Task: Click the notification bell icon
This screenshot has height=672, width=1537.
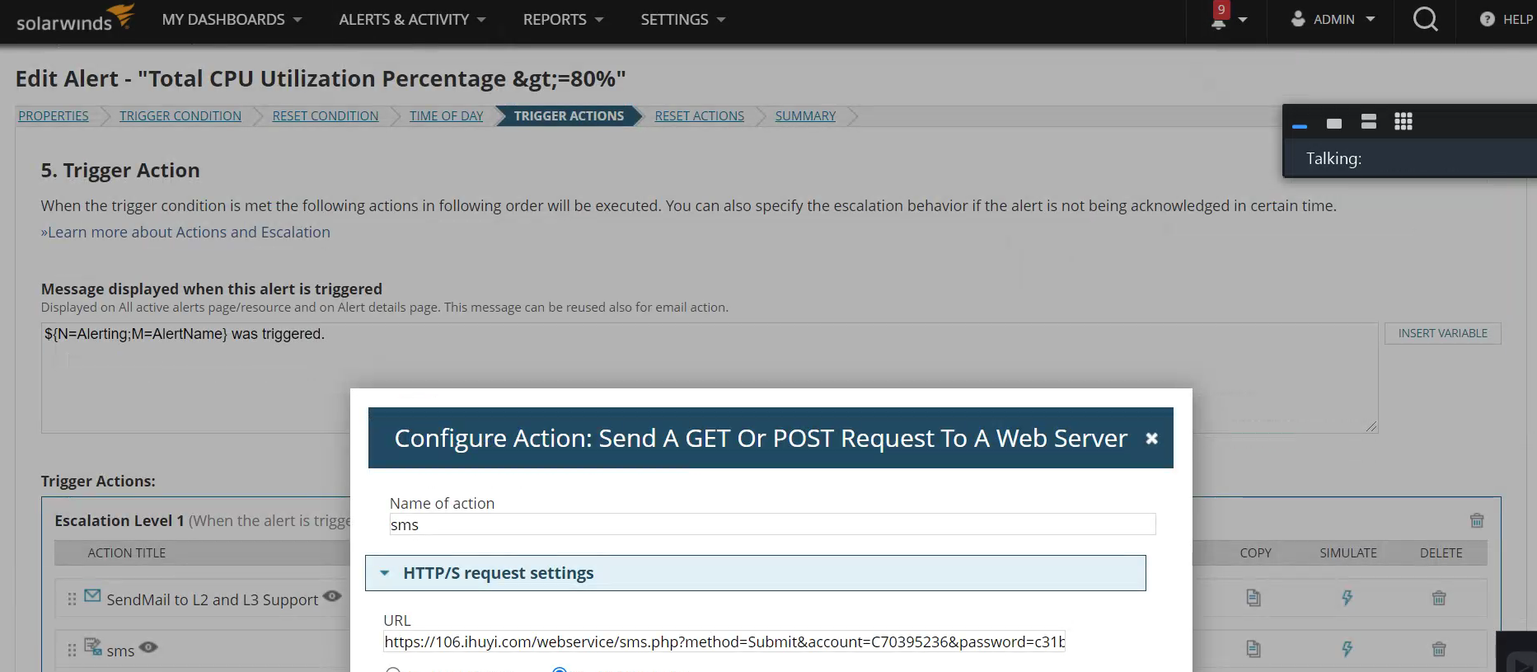Action: (x=1219, y=21)
